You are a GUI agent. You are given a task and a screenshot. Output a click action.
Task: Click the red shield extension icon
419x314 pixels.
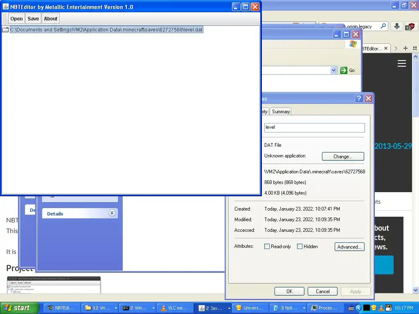pos(410,26)
